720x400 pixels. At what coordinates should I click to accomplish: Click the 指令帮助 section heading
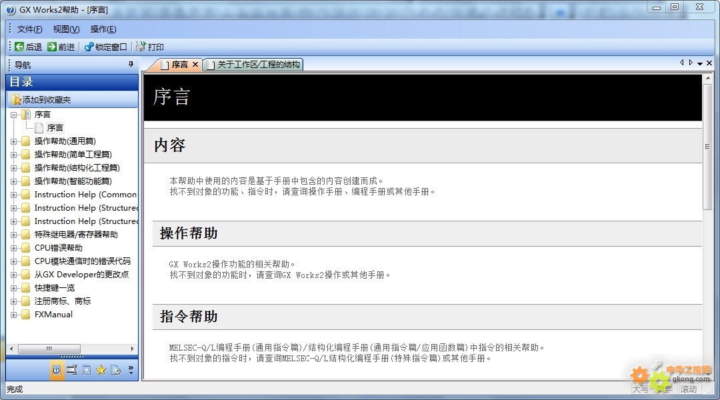[189, 317]
